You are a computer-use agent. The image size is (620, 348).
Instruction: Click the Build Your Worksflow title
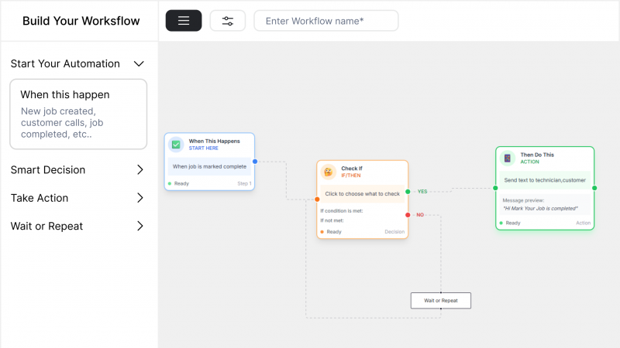81,21
